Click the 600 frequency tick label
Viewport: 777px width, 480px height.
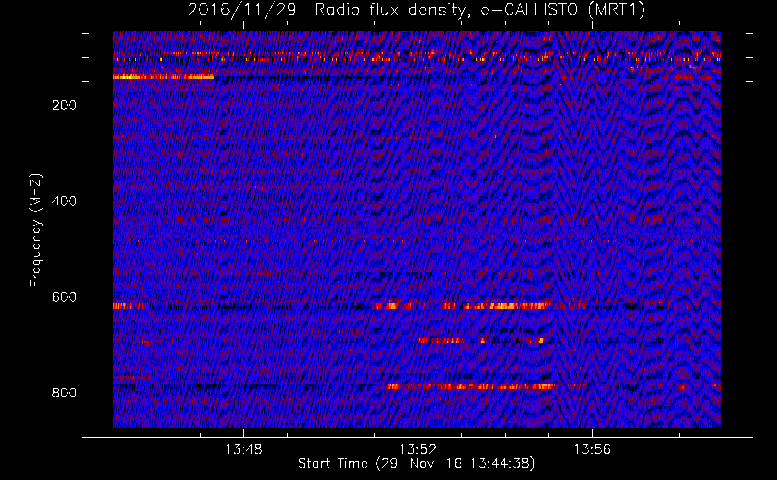(64, 297)
